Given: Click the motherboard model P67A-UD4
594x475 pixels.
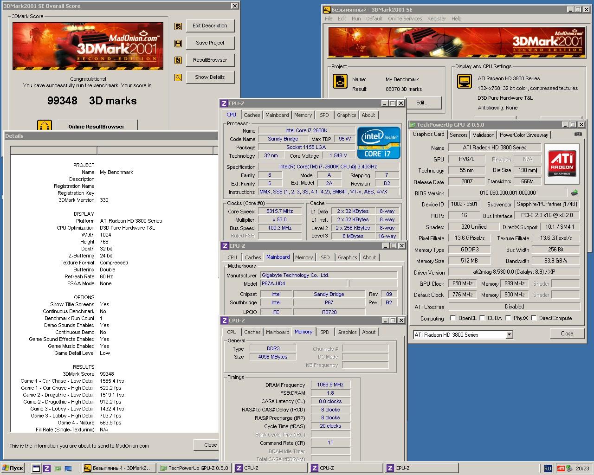Looking at the screenshot, I should 303,283.
